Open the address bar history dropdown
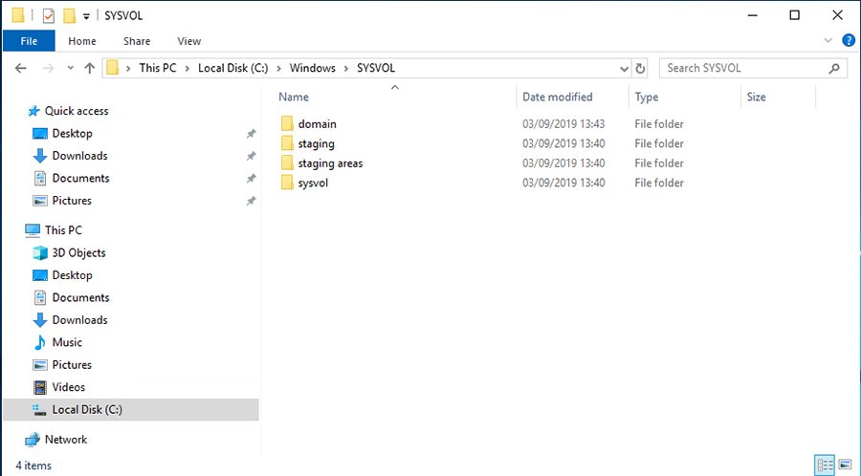The height and width of the screenshot is (476, 861). click(624, 68)
